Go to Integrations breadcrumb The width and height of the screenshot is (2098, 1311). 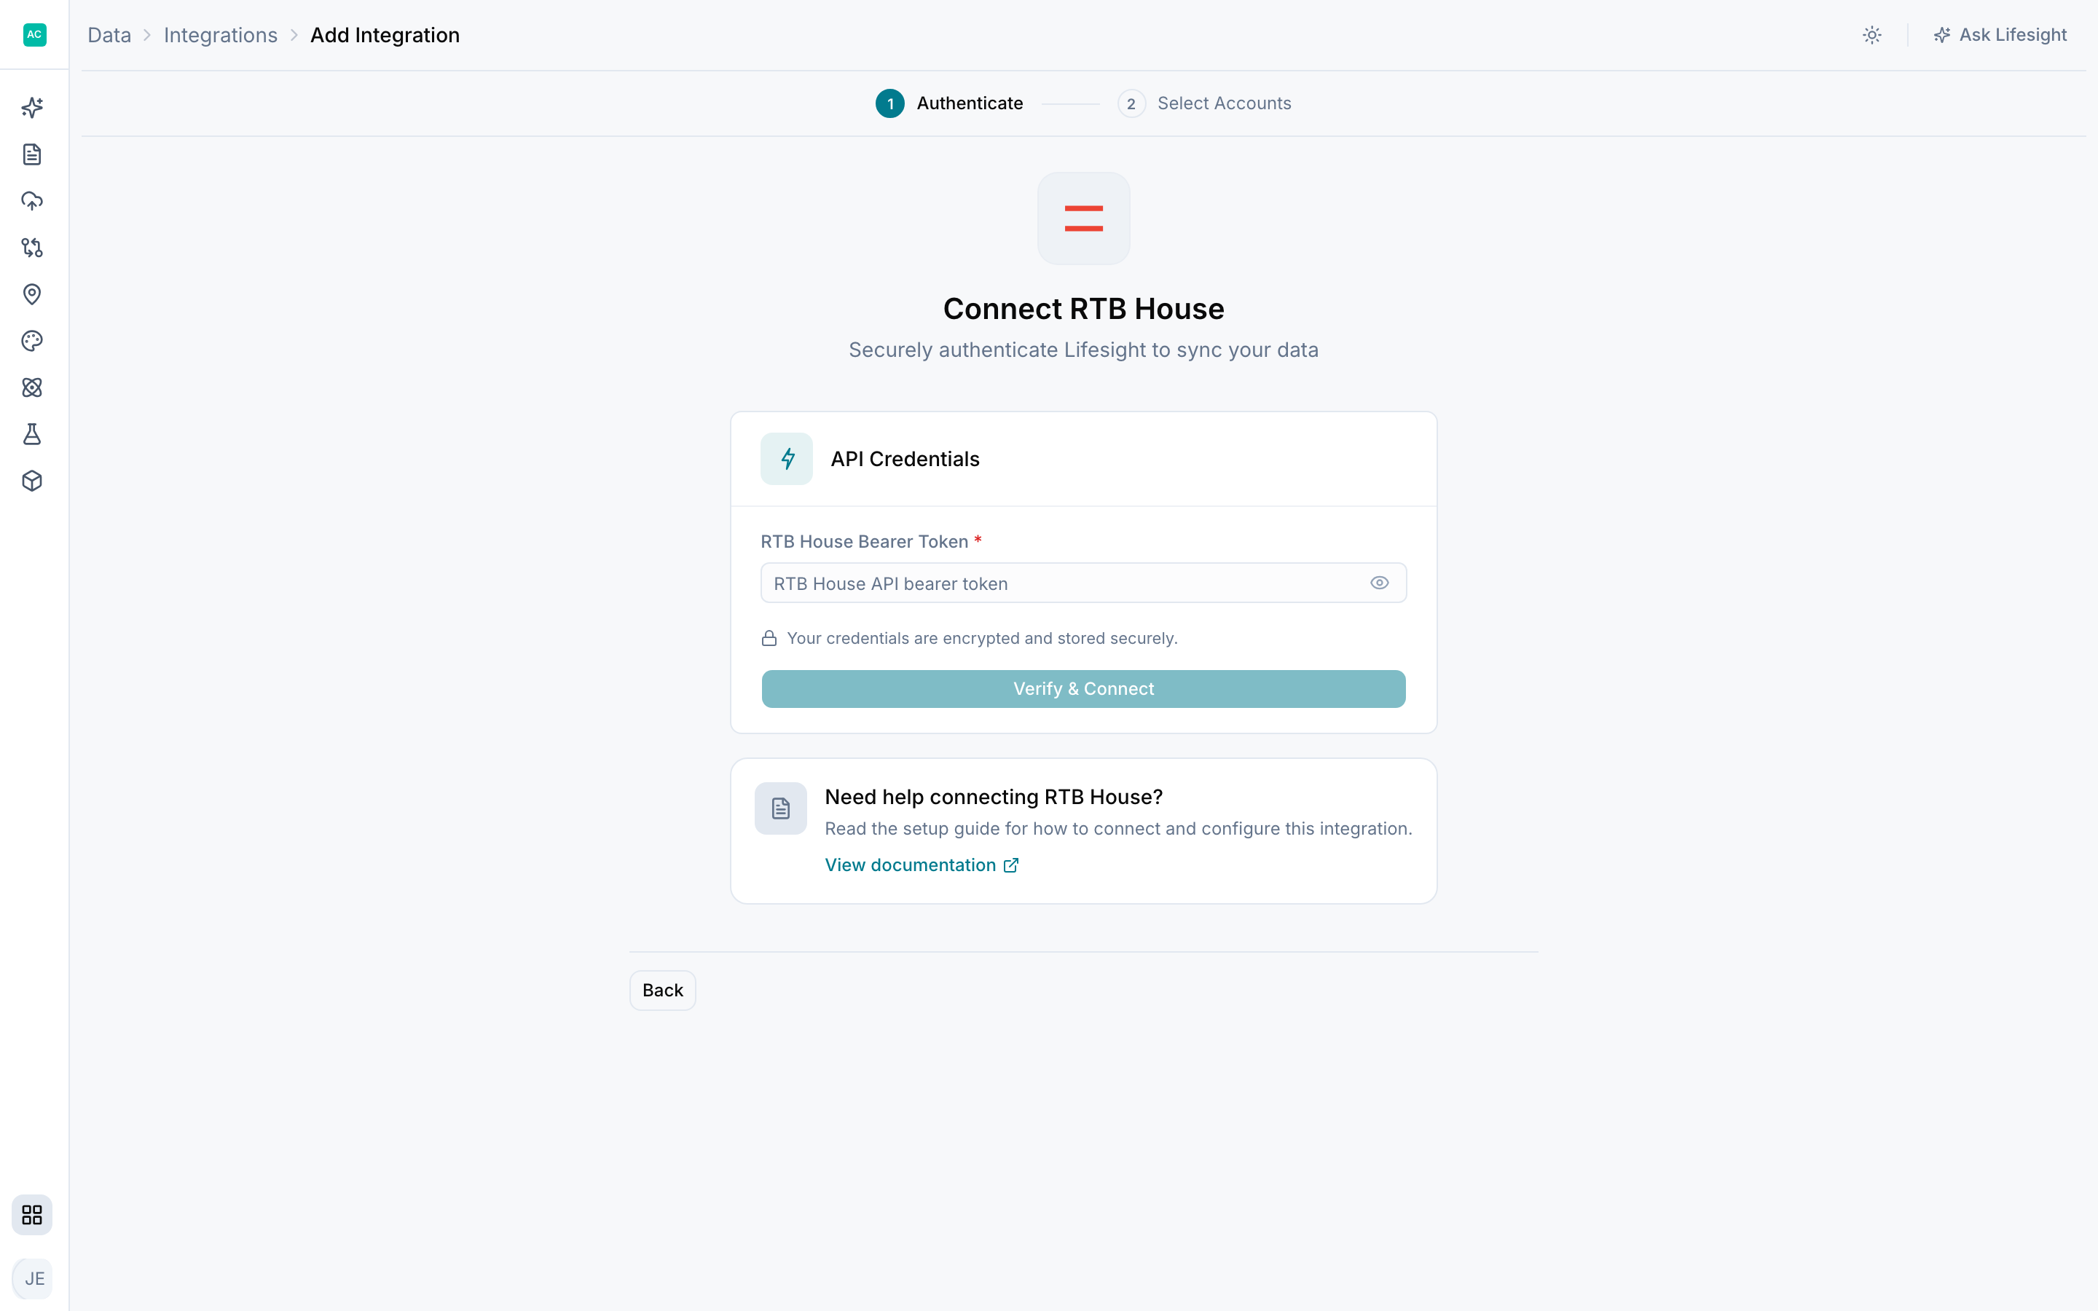[x=220, y=35]
